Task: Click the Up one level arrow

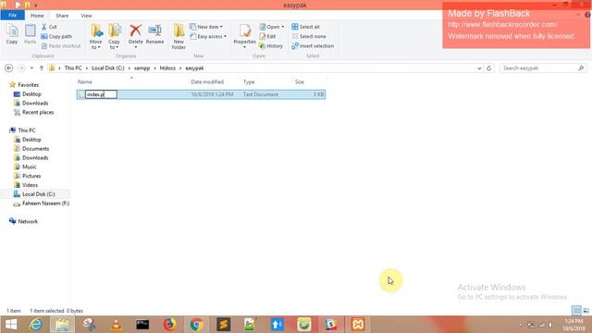Action: tap(42, 68)
